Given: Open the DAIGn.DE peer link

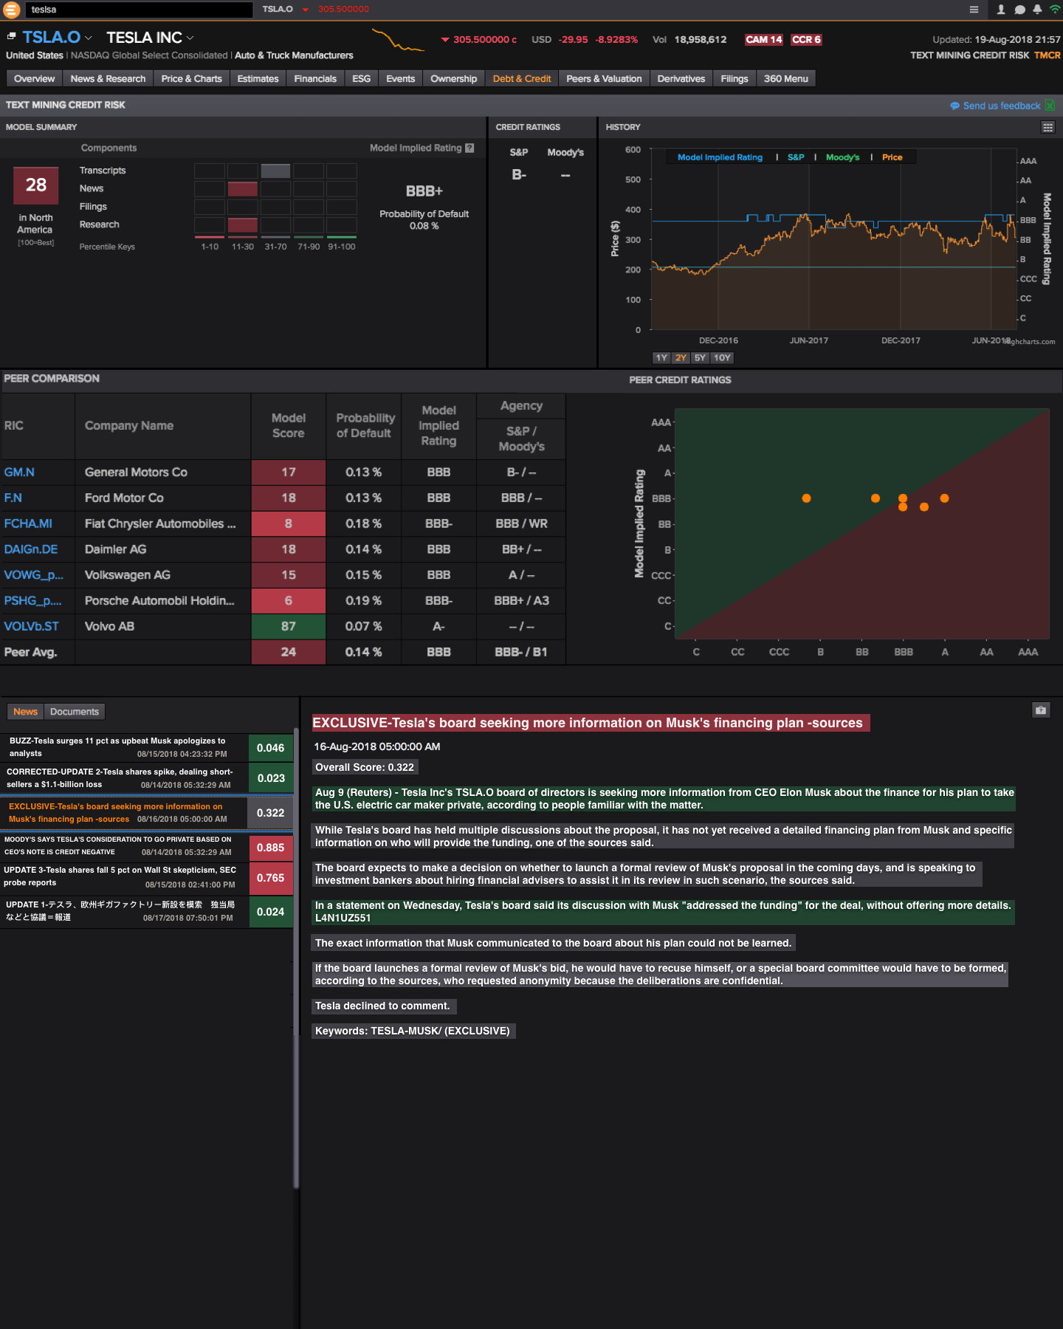Looking at the screenshot, I should 31,550.
